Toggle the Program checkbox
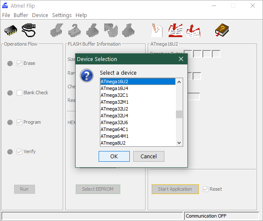 (x=19, y=122)
